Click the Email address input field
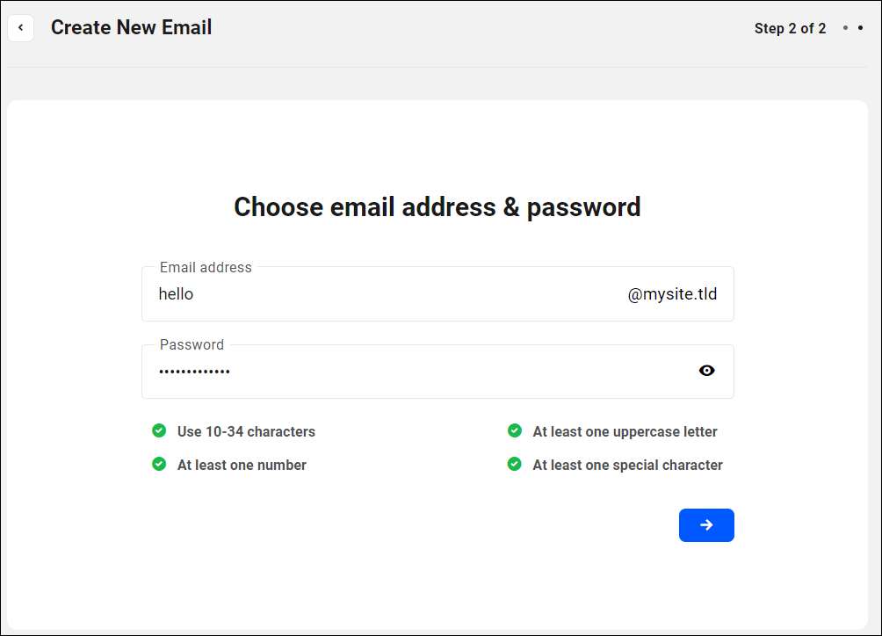882x636 pixels. [351, 293]
